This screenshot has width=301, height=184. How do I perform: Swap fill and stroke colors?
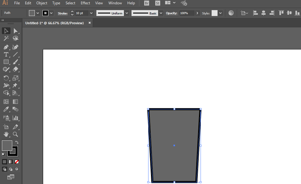[x=17, y=142]
